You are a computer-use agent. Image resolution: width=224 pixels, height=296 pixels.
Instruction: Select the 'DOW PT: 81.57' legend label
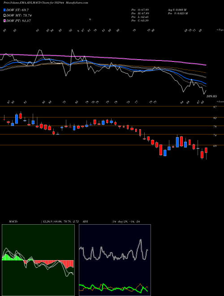coord(18,21)
